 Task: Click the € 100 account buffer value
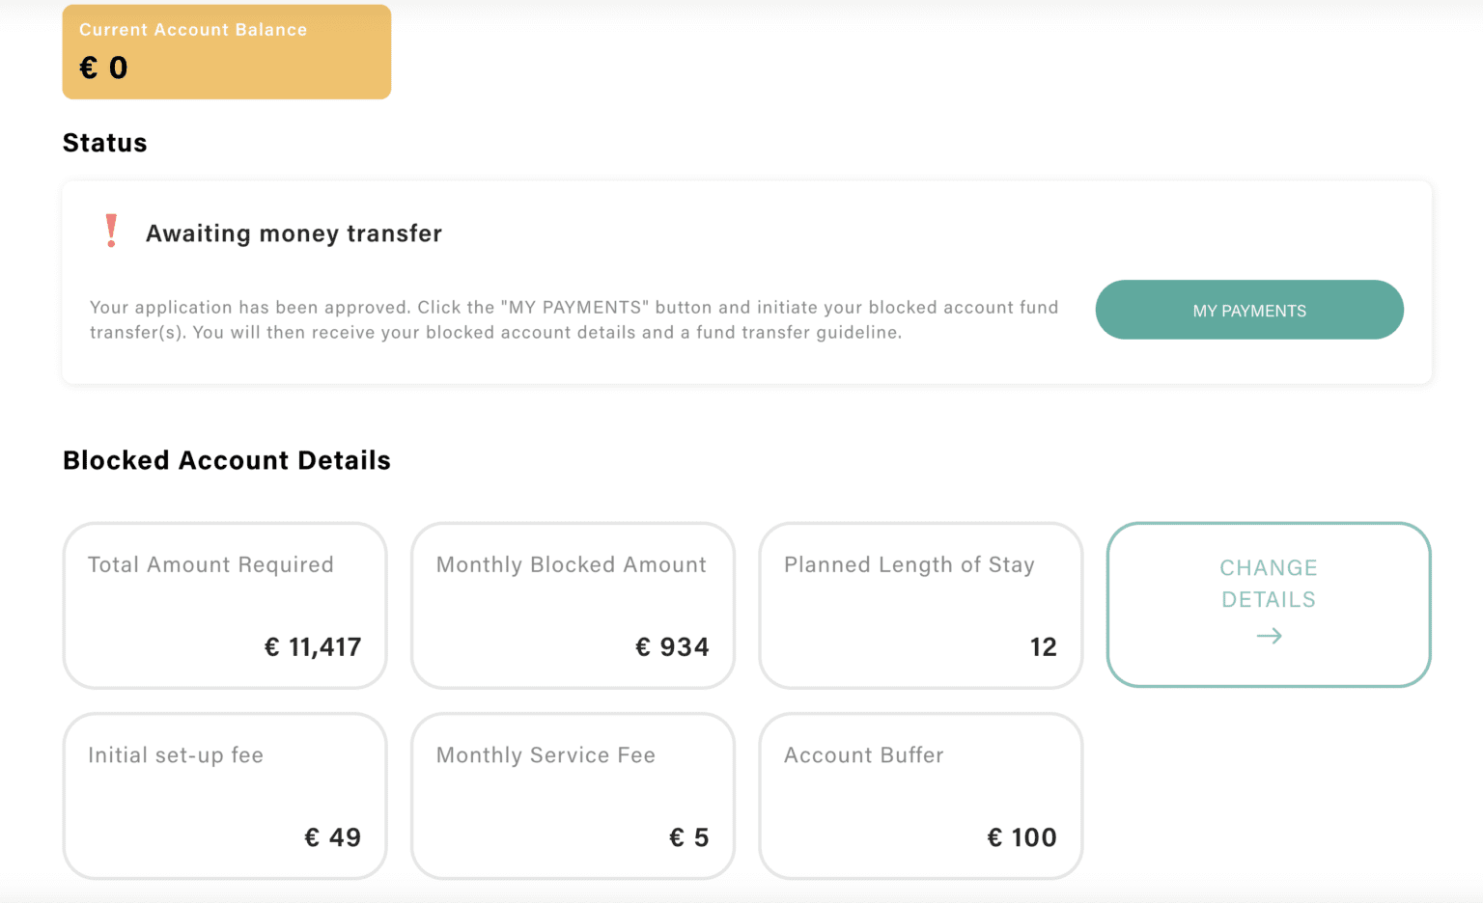[1022, 837]
